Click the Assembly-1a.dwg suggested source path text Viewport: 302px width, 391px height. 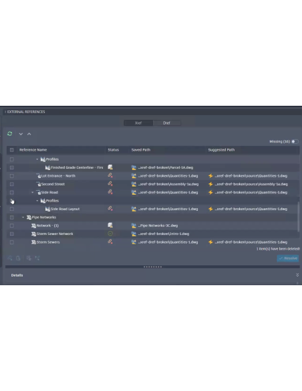tap(251, 184)
